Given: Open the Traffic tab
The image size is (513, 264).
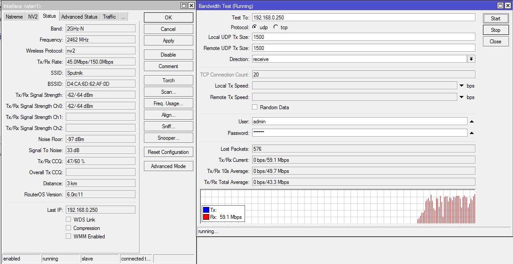Looking at the screenshot, I should tap(109, 17).
